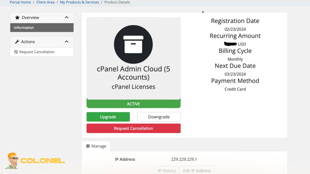Click the IP address value 229.229.229.1
The image size is (310, 174).
coord(184,159)
